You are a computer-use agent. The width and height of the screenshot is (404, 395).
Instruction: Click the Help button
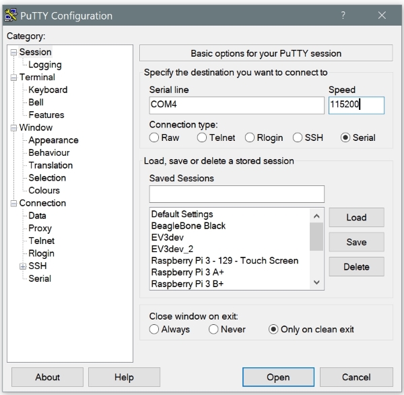(x=124, y=377)
